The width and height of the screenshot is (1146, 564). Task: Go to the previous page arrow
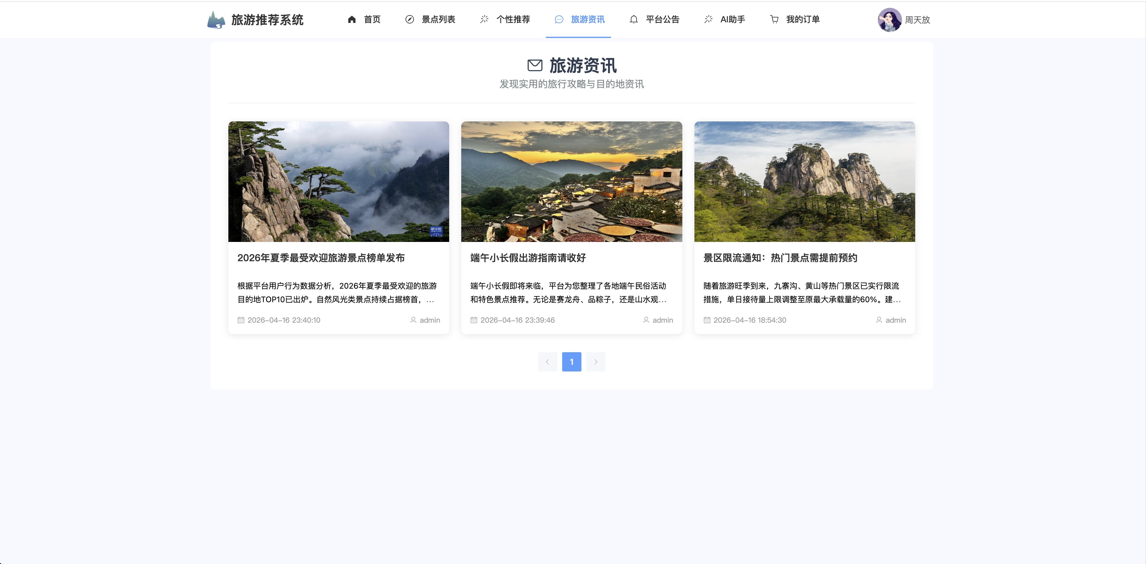coord(547,362)
